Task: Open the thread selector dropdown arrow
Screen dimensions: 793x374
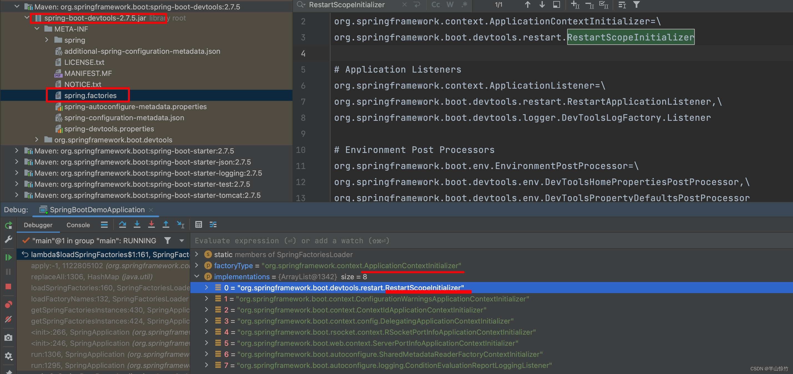Action: tap(182, 241)
